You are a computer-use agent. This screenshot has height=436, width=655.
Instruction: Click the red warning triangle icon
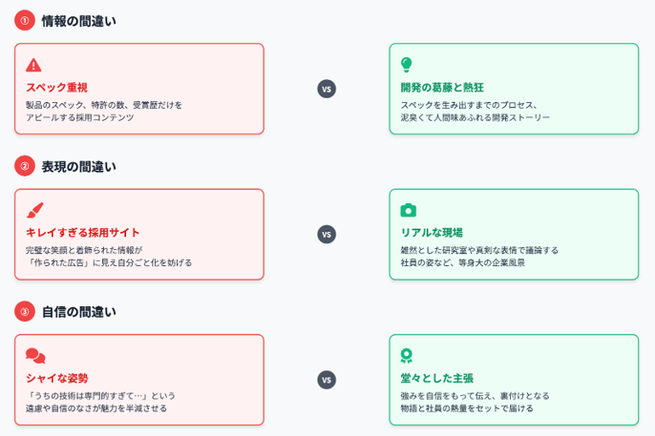(x=33, y=65)
